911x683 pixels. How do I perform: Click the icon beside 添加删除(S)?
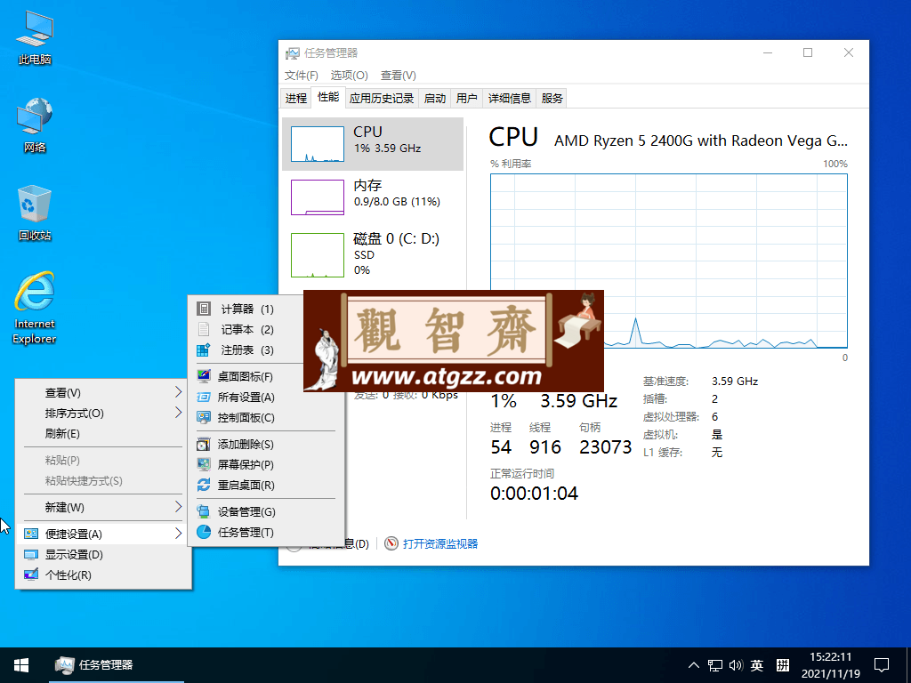pos(204,445)
